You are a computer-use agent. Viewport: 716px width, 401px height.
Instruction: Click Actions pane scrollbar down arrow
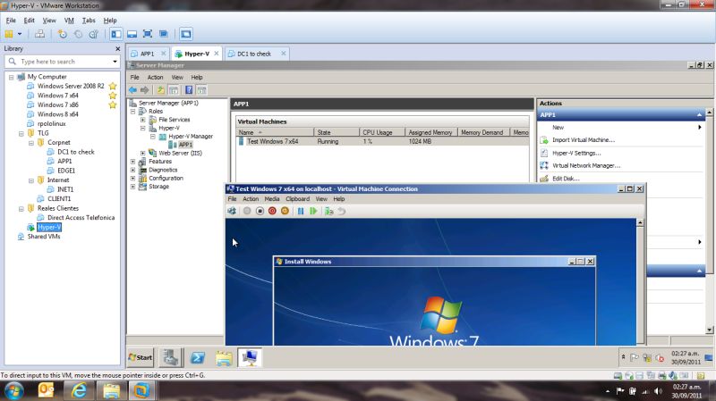click(709, 330)
